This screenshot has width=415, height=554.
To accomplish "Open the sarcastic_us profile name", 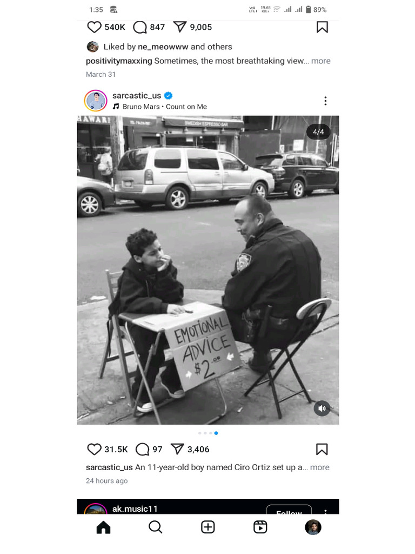I will 137,95.
